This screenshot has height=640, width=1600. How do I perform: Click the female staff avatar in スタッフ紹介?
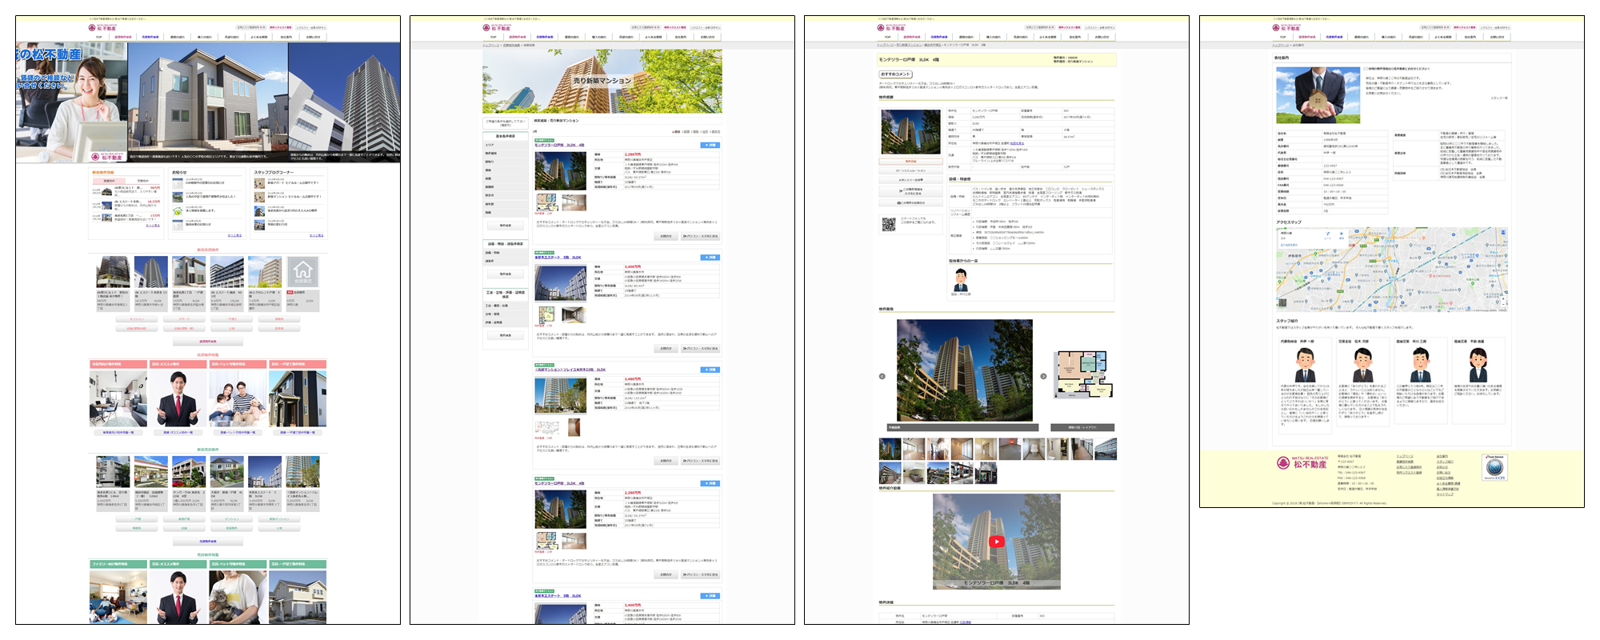point(1478,366)
